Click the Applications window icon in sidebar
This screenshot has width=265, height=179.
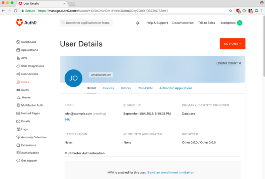(x=18, y=50)
